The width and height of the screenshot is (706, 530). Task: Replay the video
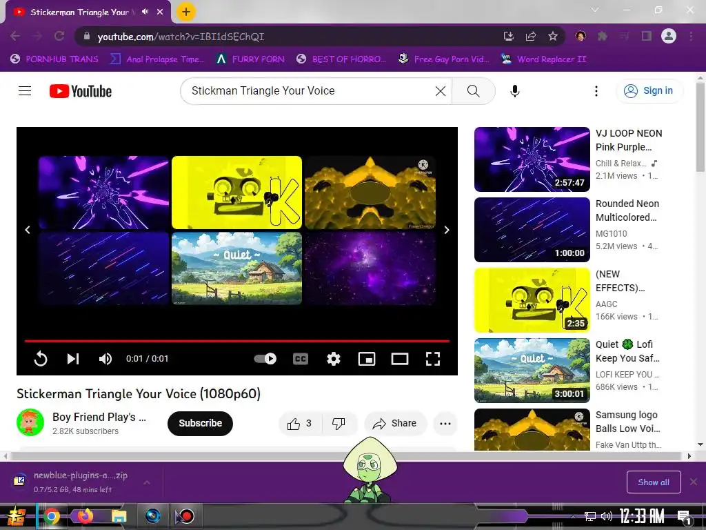[x=41, y=359]
